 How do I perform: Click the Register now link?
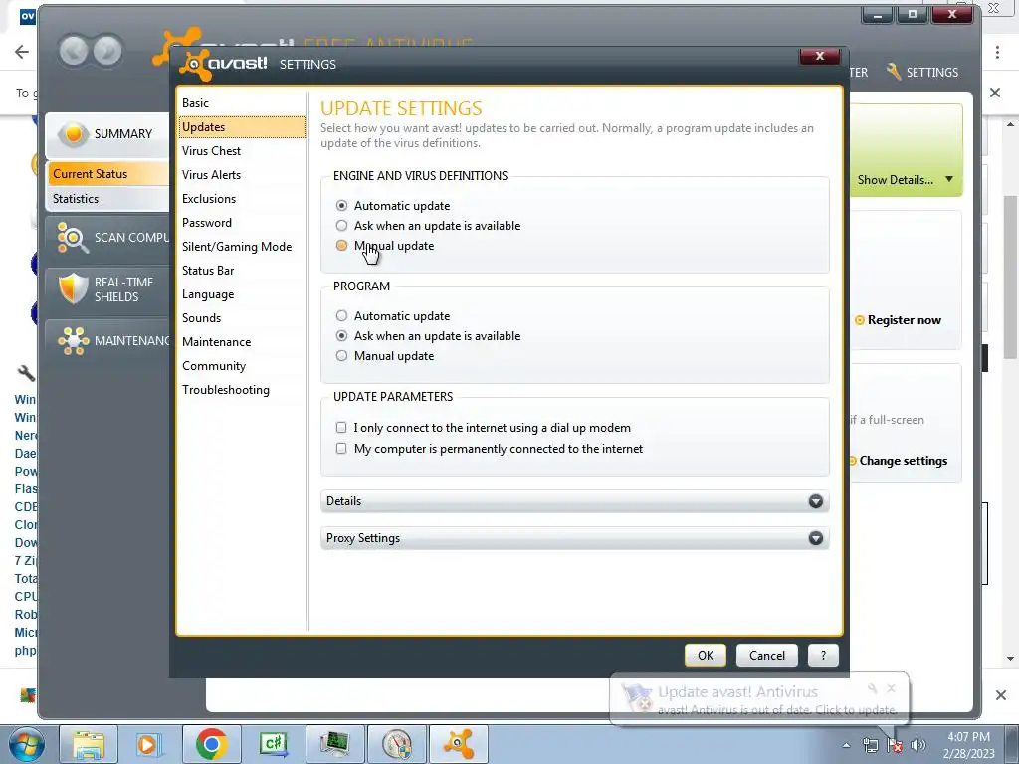click(x=904, y=320)
